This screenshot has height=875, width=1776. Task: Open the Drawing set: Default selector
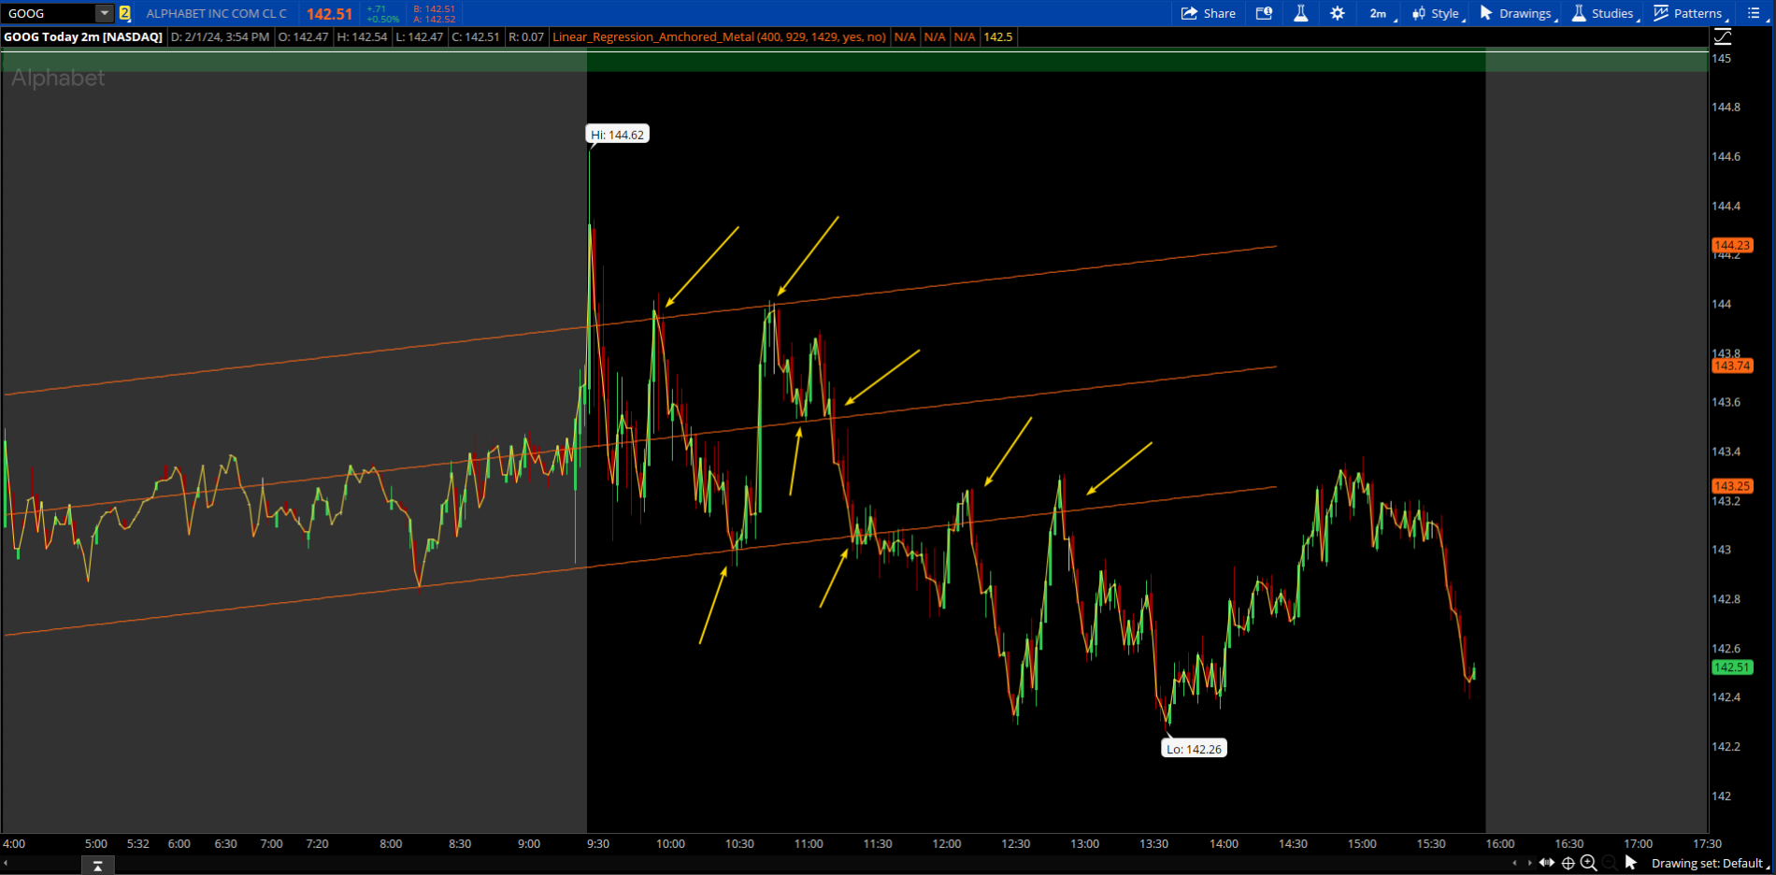click(x=1707, y=863)
